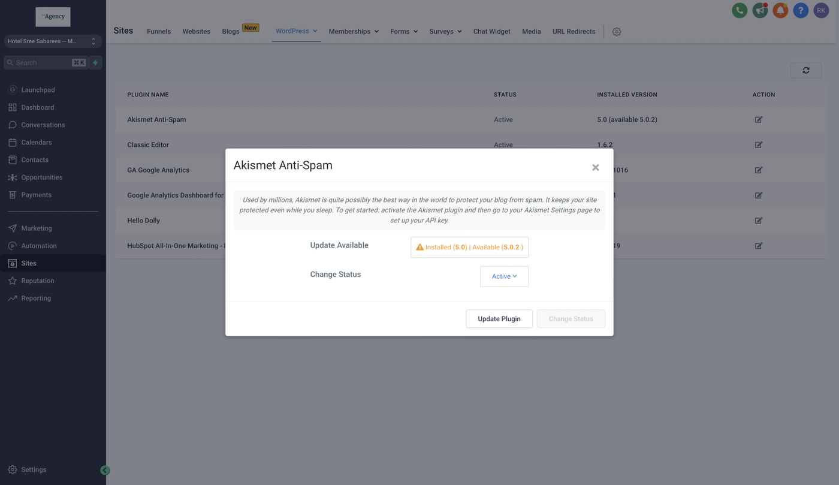839x485 pixels.
Task: Expand the Memberships menu
Action: (x=354, y=31)
